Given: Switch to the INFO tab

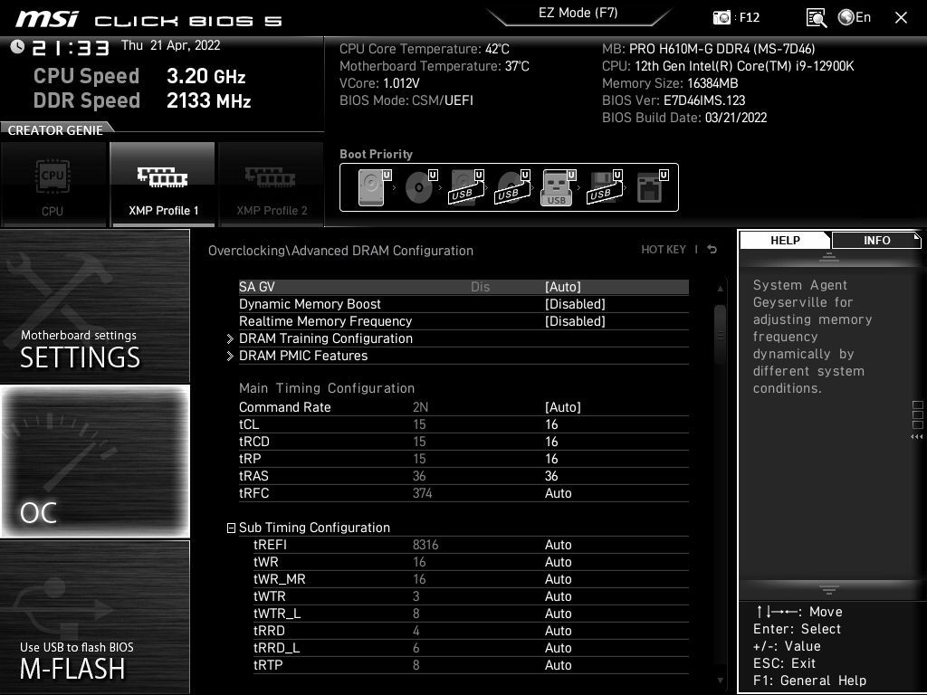Looking at the screenshot, I should 876,240.
